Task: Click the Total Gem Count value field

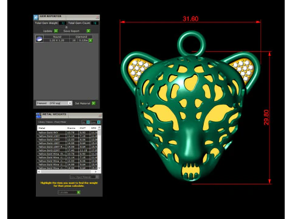Action: tap(95, 23)
